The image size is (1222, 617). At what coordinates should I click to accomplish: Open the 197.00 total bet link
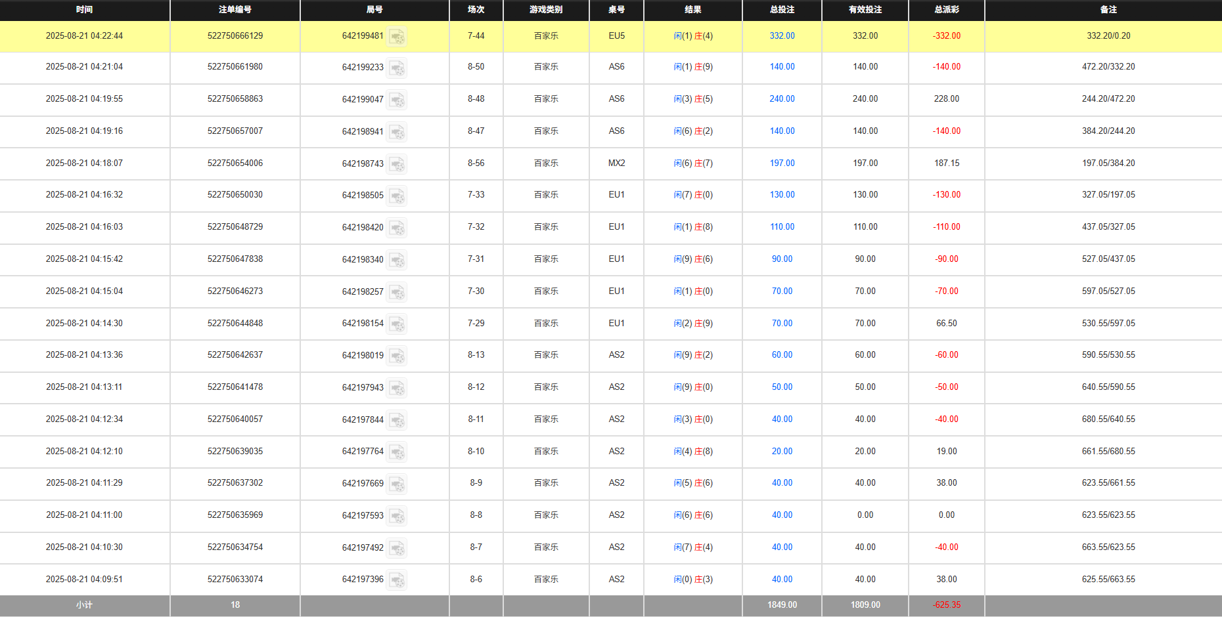tap(782, 163)
